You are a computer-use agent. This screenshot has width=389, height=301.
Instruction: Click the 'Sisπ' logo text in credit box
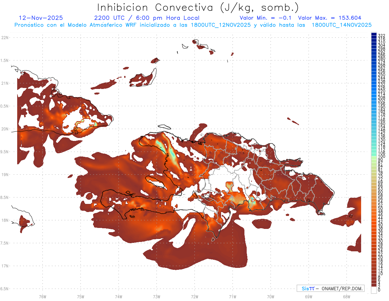coord(308,288)
